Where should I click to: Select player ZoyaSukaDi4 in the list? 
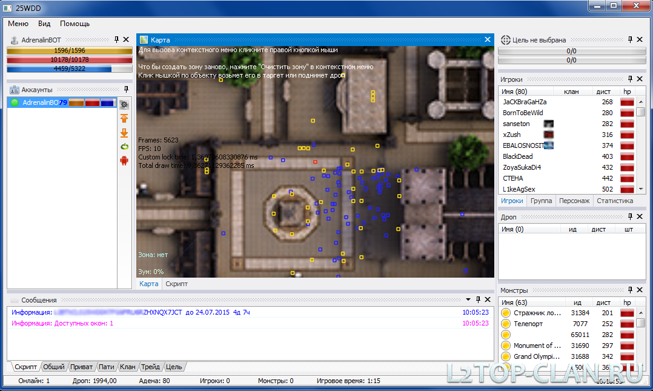click(567, 167)
